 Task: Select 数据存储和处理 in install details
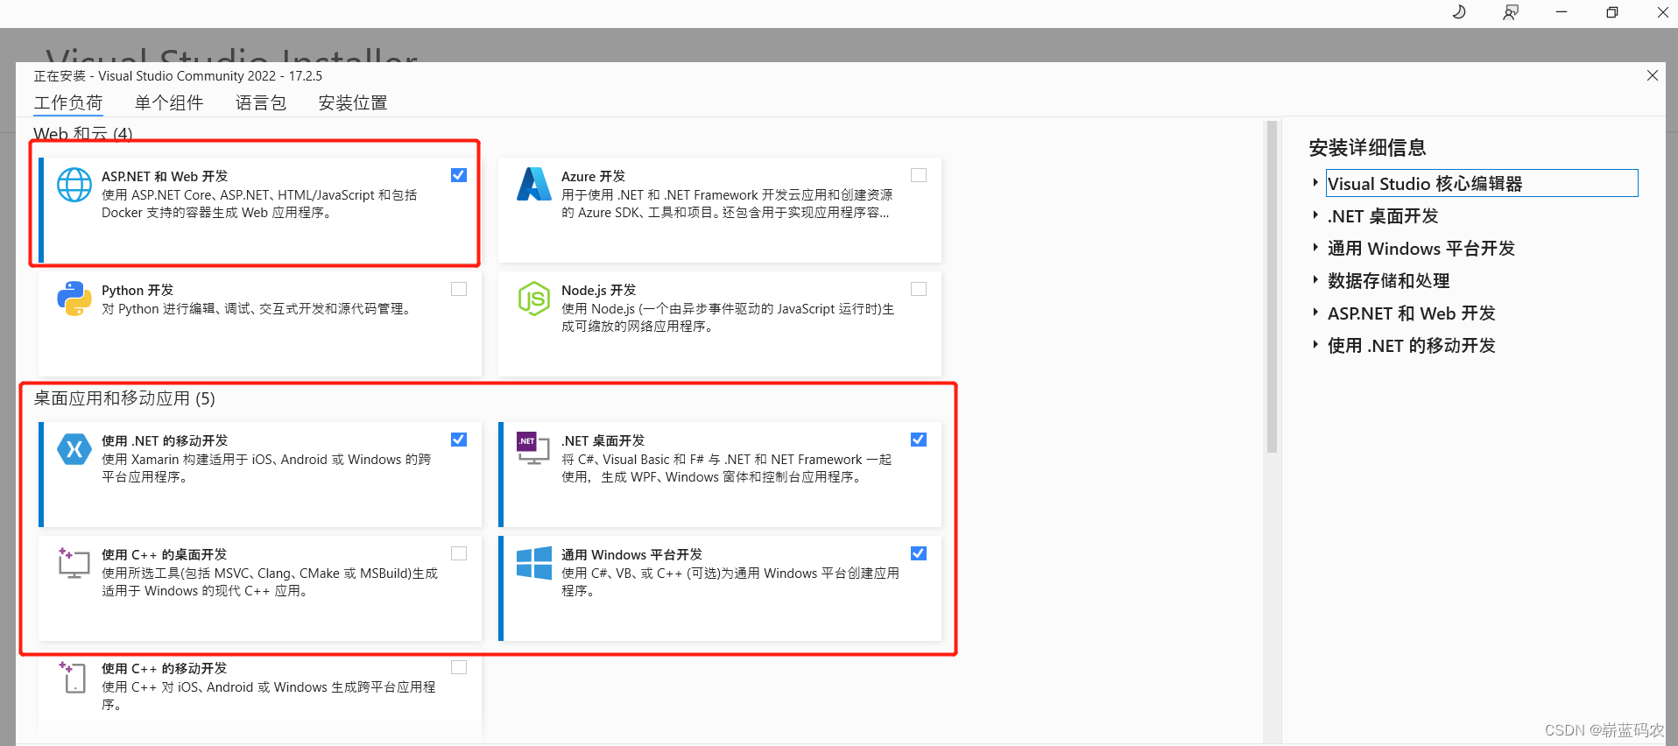click(1388, 281)
